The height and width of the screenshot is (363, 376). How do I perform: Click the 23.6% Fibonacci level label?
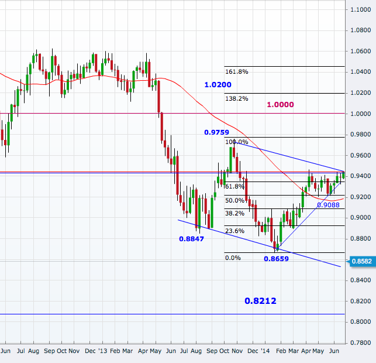(x=234, y=231)
